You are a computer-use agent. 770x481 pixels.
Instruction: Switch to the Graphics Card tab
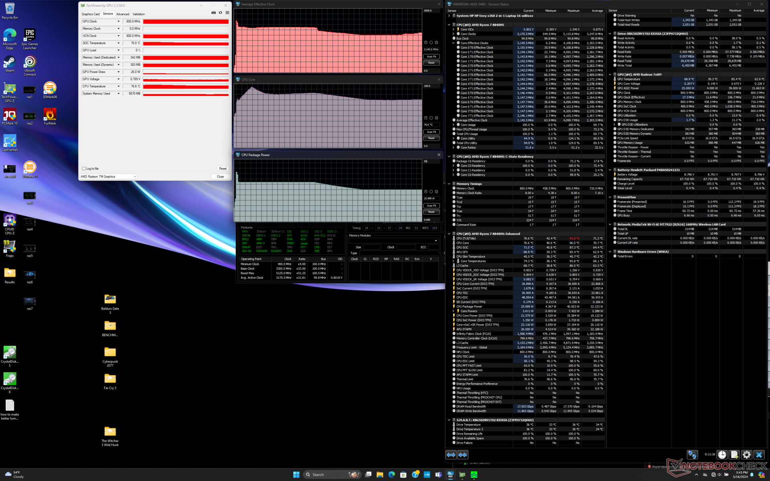91,14
